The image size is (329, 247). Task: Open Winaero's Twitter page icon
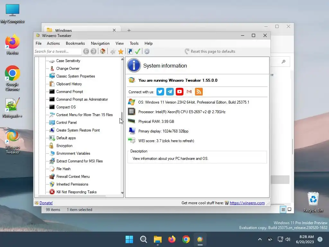click(x=160, y=92)
